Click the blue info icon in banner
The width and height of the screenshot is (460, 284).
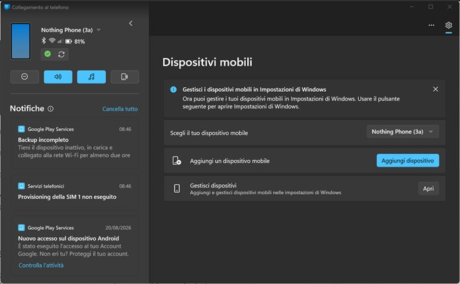click(173, 89)
